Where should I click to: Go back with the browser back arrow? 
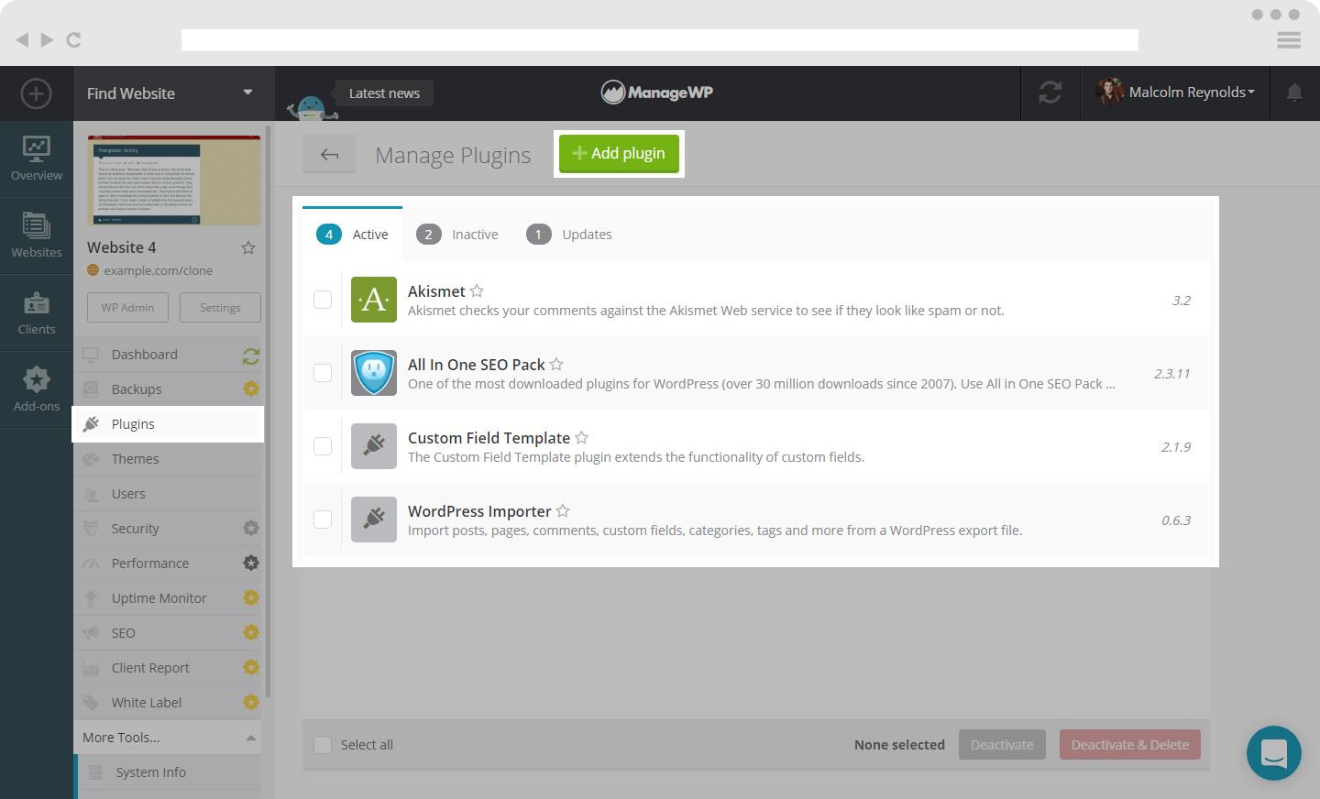22,39
